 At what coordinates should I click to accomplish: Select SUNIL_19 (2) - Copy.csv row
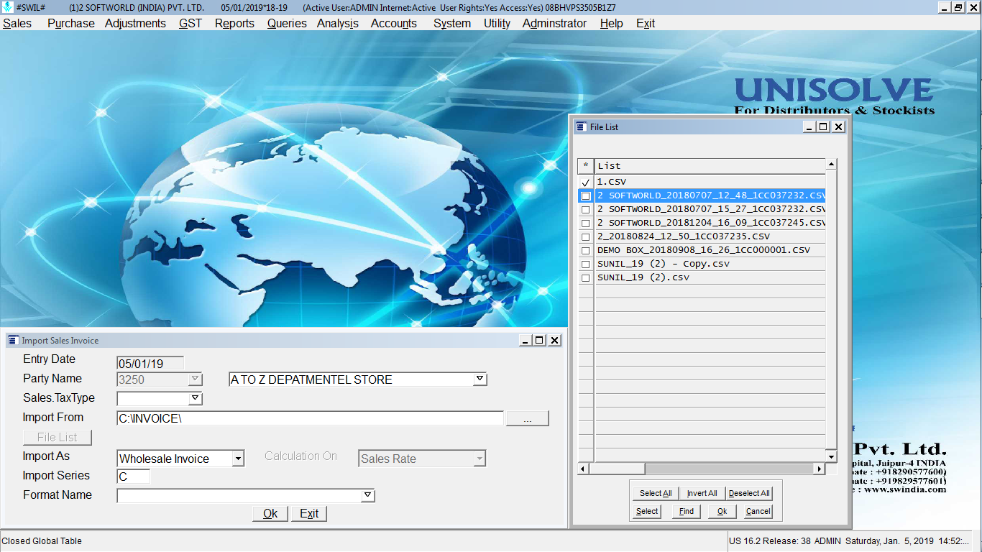point(710,264)
